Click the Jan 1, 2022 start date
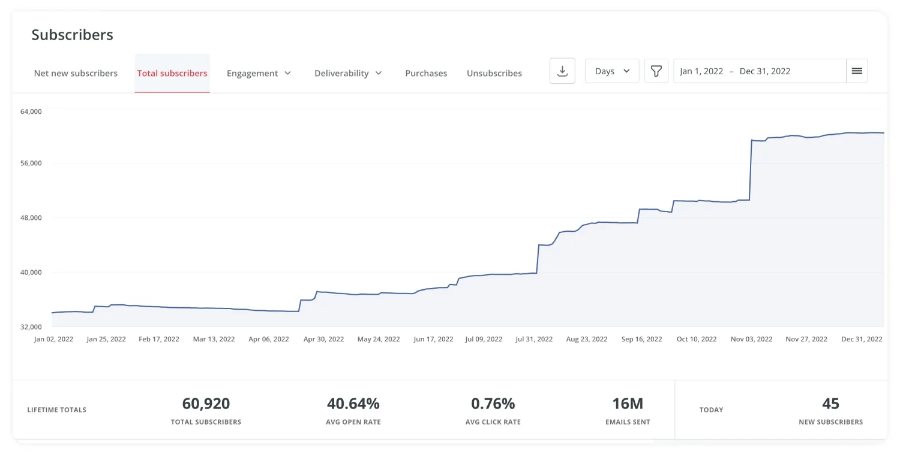The image size is (900, 457). (x=701, y=71)
